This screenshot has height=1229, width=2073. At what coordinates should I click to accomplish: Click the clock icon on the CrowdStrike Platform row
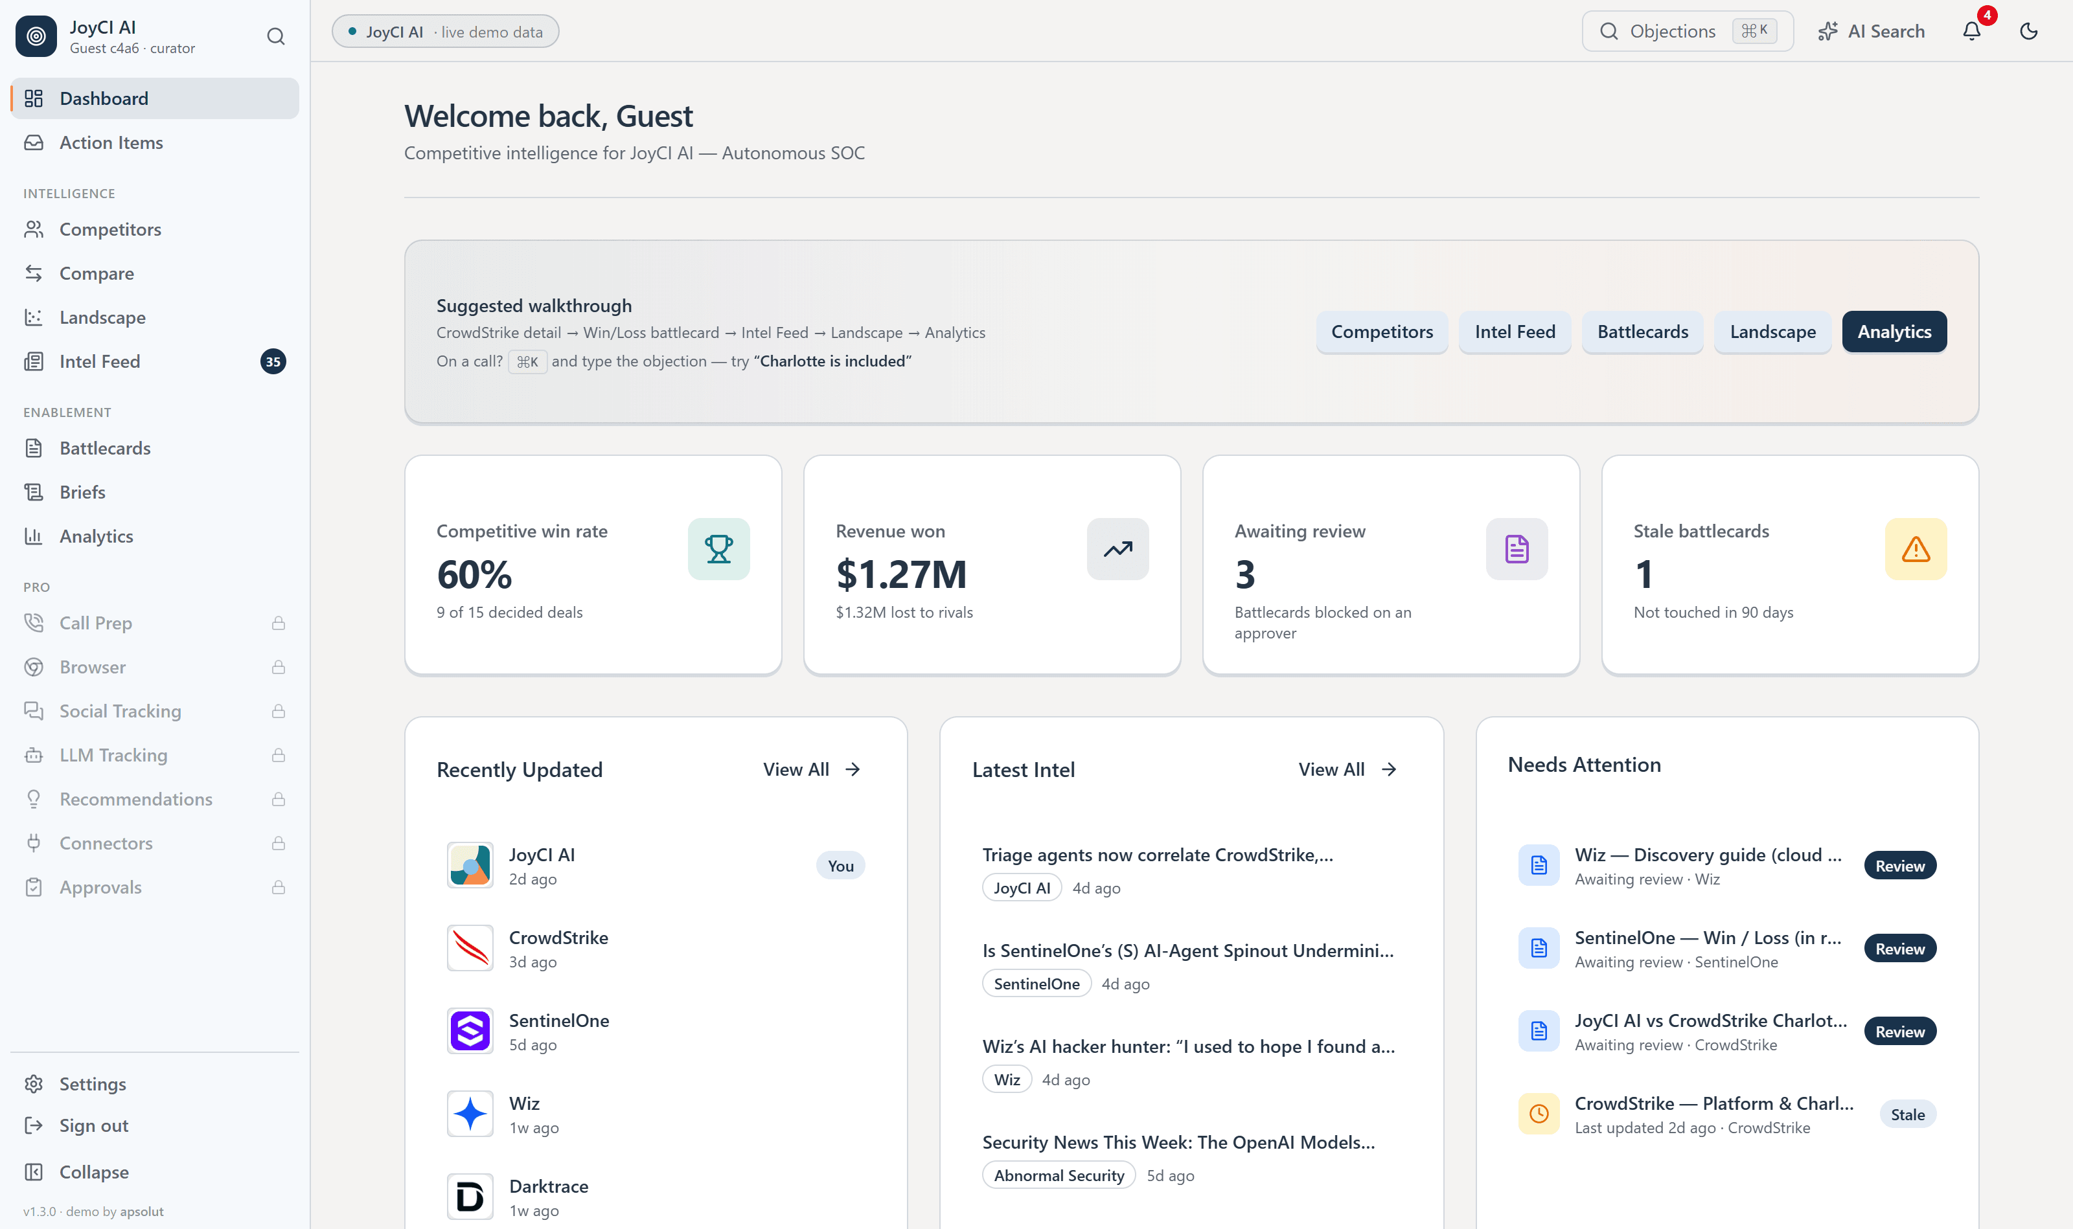click(1539, 1114)
